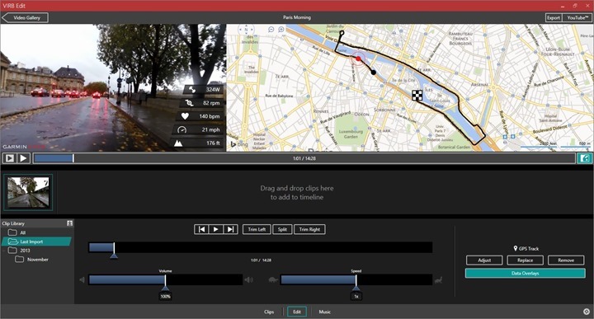Play the clip in the edit panel
This screenshot has height=319, width=594.
click(x=216, y=229)
